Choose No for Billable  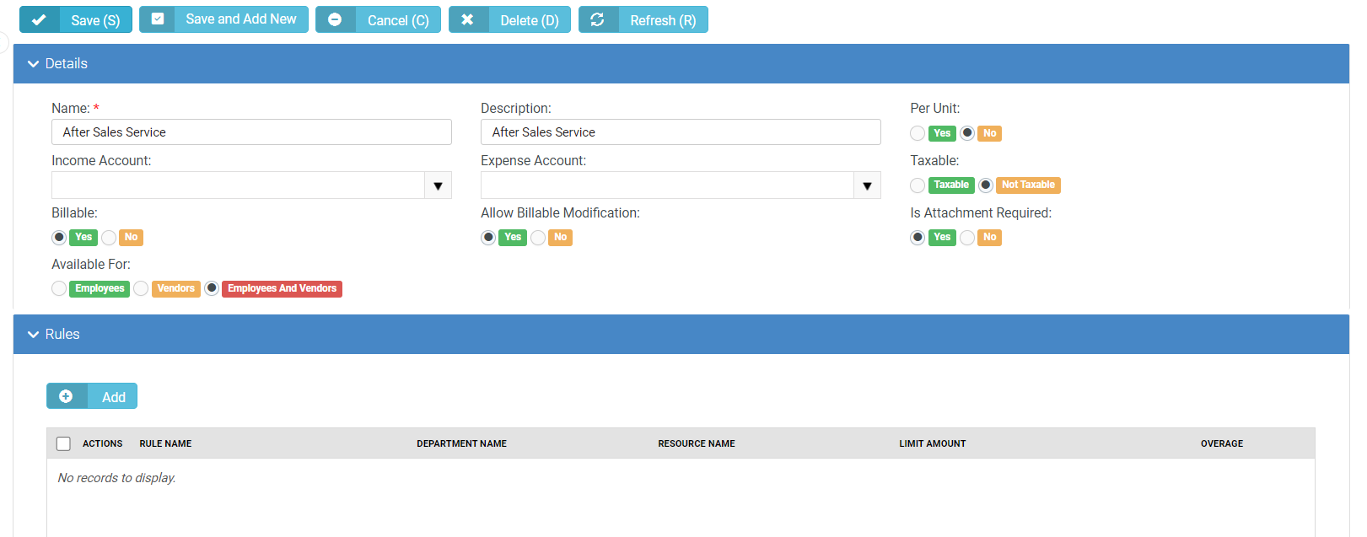109,238
